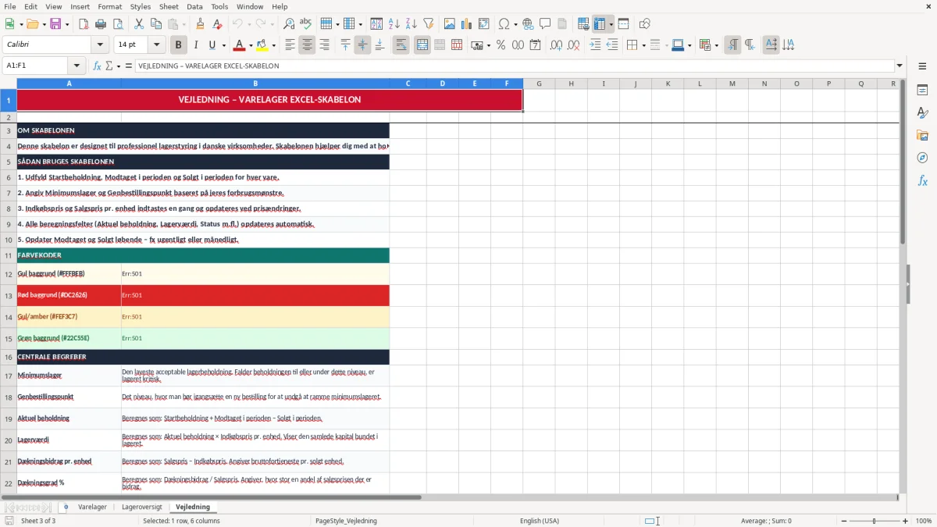Open the File menu

(x=10, y=6)
